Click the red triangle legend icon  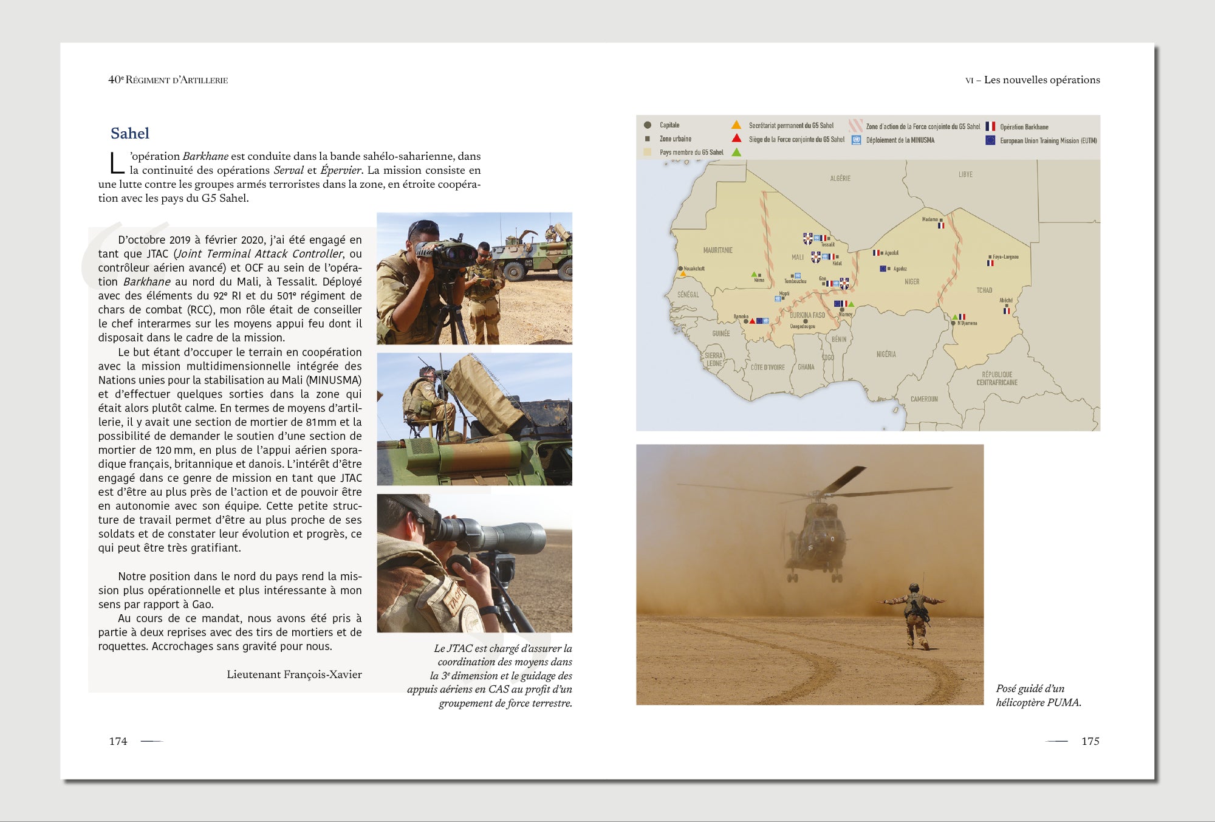736,139
